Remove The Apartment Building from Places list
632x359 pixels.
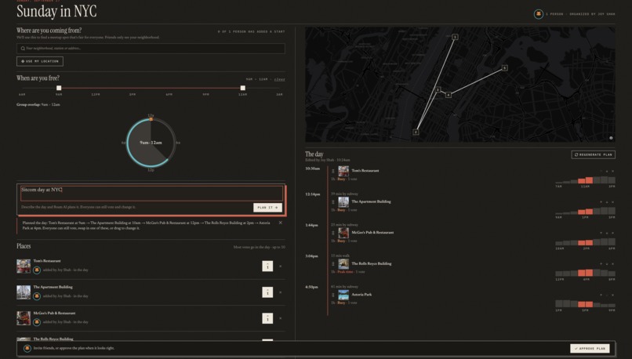(x=281, y=292)
